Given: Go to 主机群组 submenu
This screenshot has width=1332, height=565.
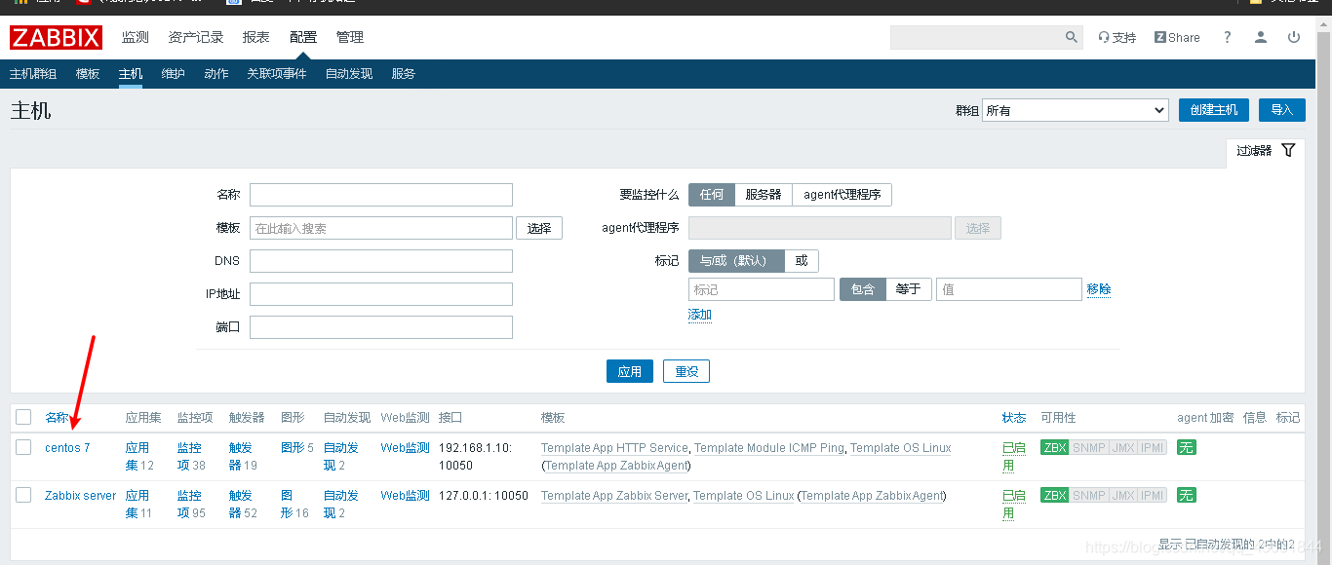Looking at the screenshot, I should point(33,74).
